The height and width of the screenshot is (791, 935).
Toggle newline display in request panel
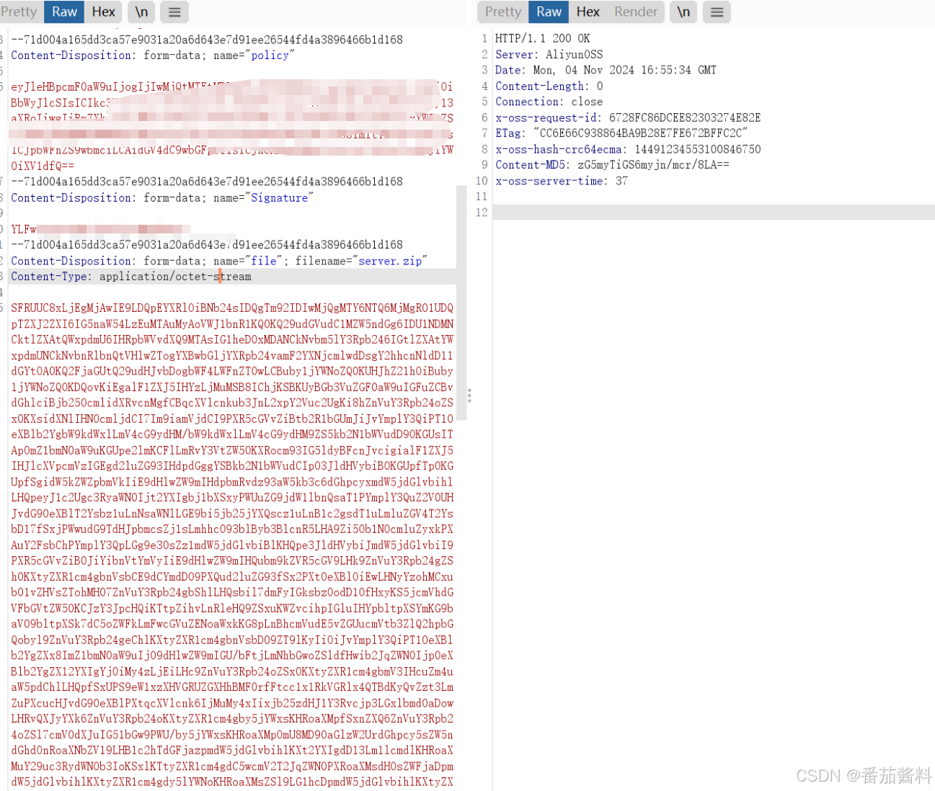(141, 12)
